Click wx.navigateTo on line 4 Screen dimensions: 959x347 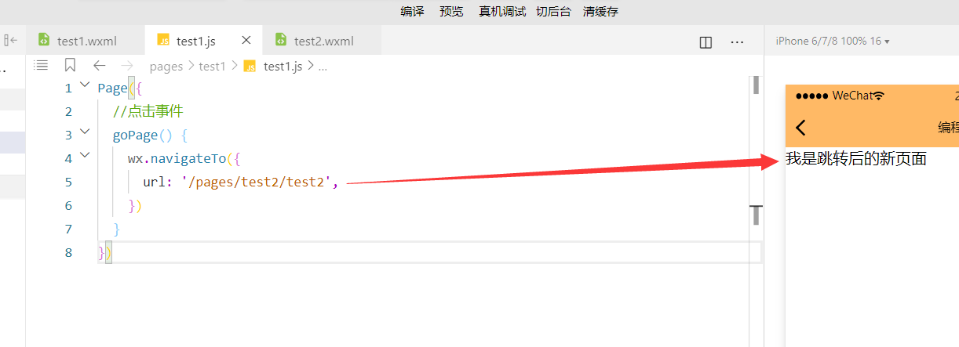177,158
